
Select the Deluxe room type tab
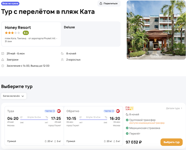69,27
